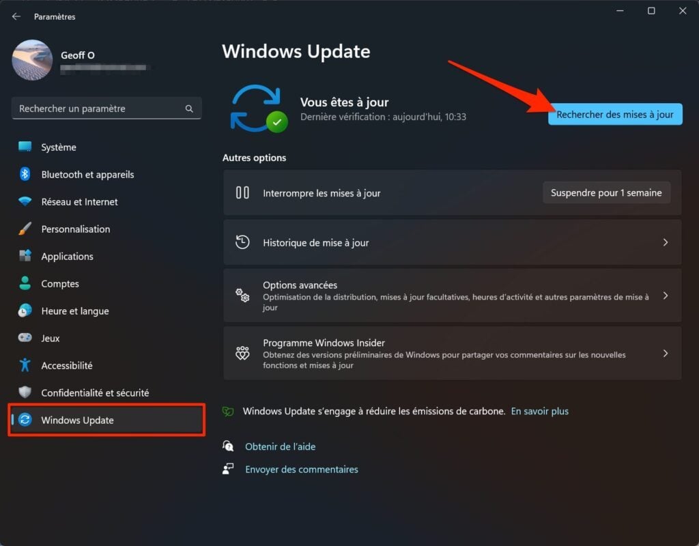Click the Autres options heading
The height and width of the screenshot is (546, 699).
coord(254,158)
